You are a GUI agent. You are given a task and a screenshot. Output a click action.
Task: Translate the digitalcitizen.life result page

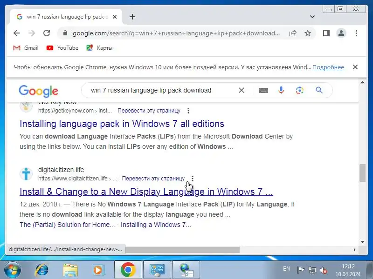(x=153, y=179)
